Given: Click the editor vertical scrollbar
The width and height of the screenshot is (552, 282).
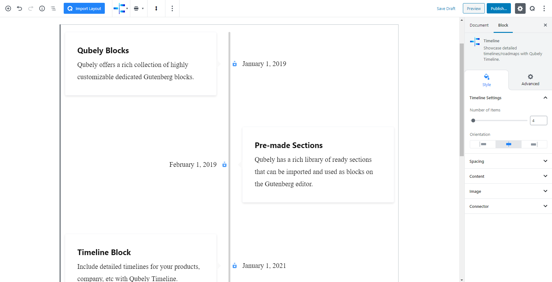Looking at the screenshot, I should point(462,100).
